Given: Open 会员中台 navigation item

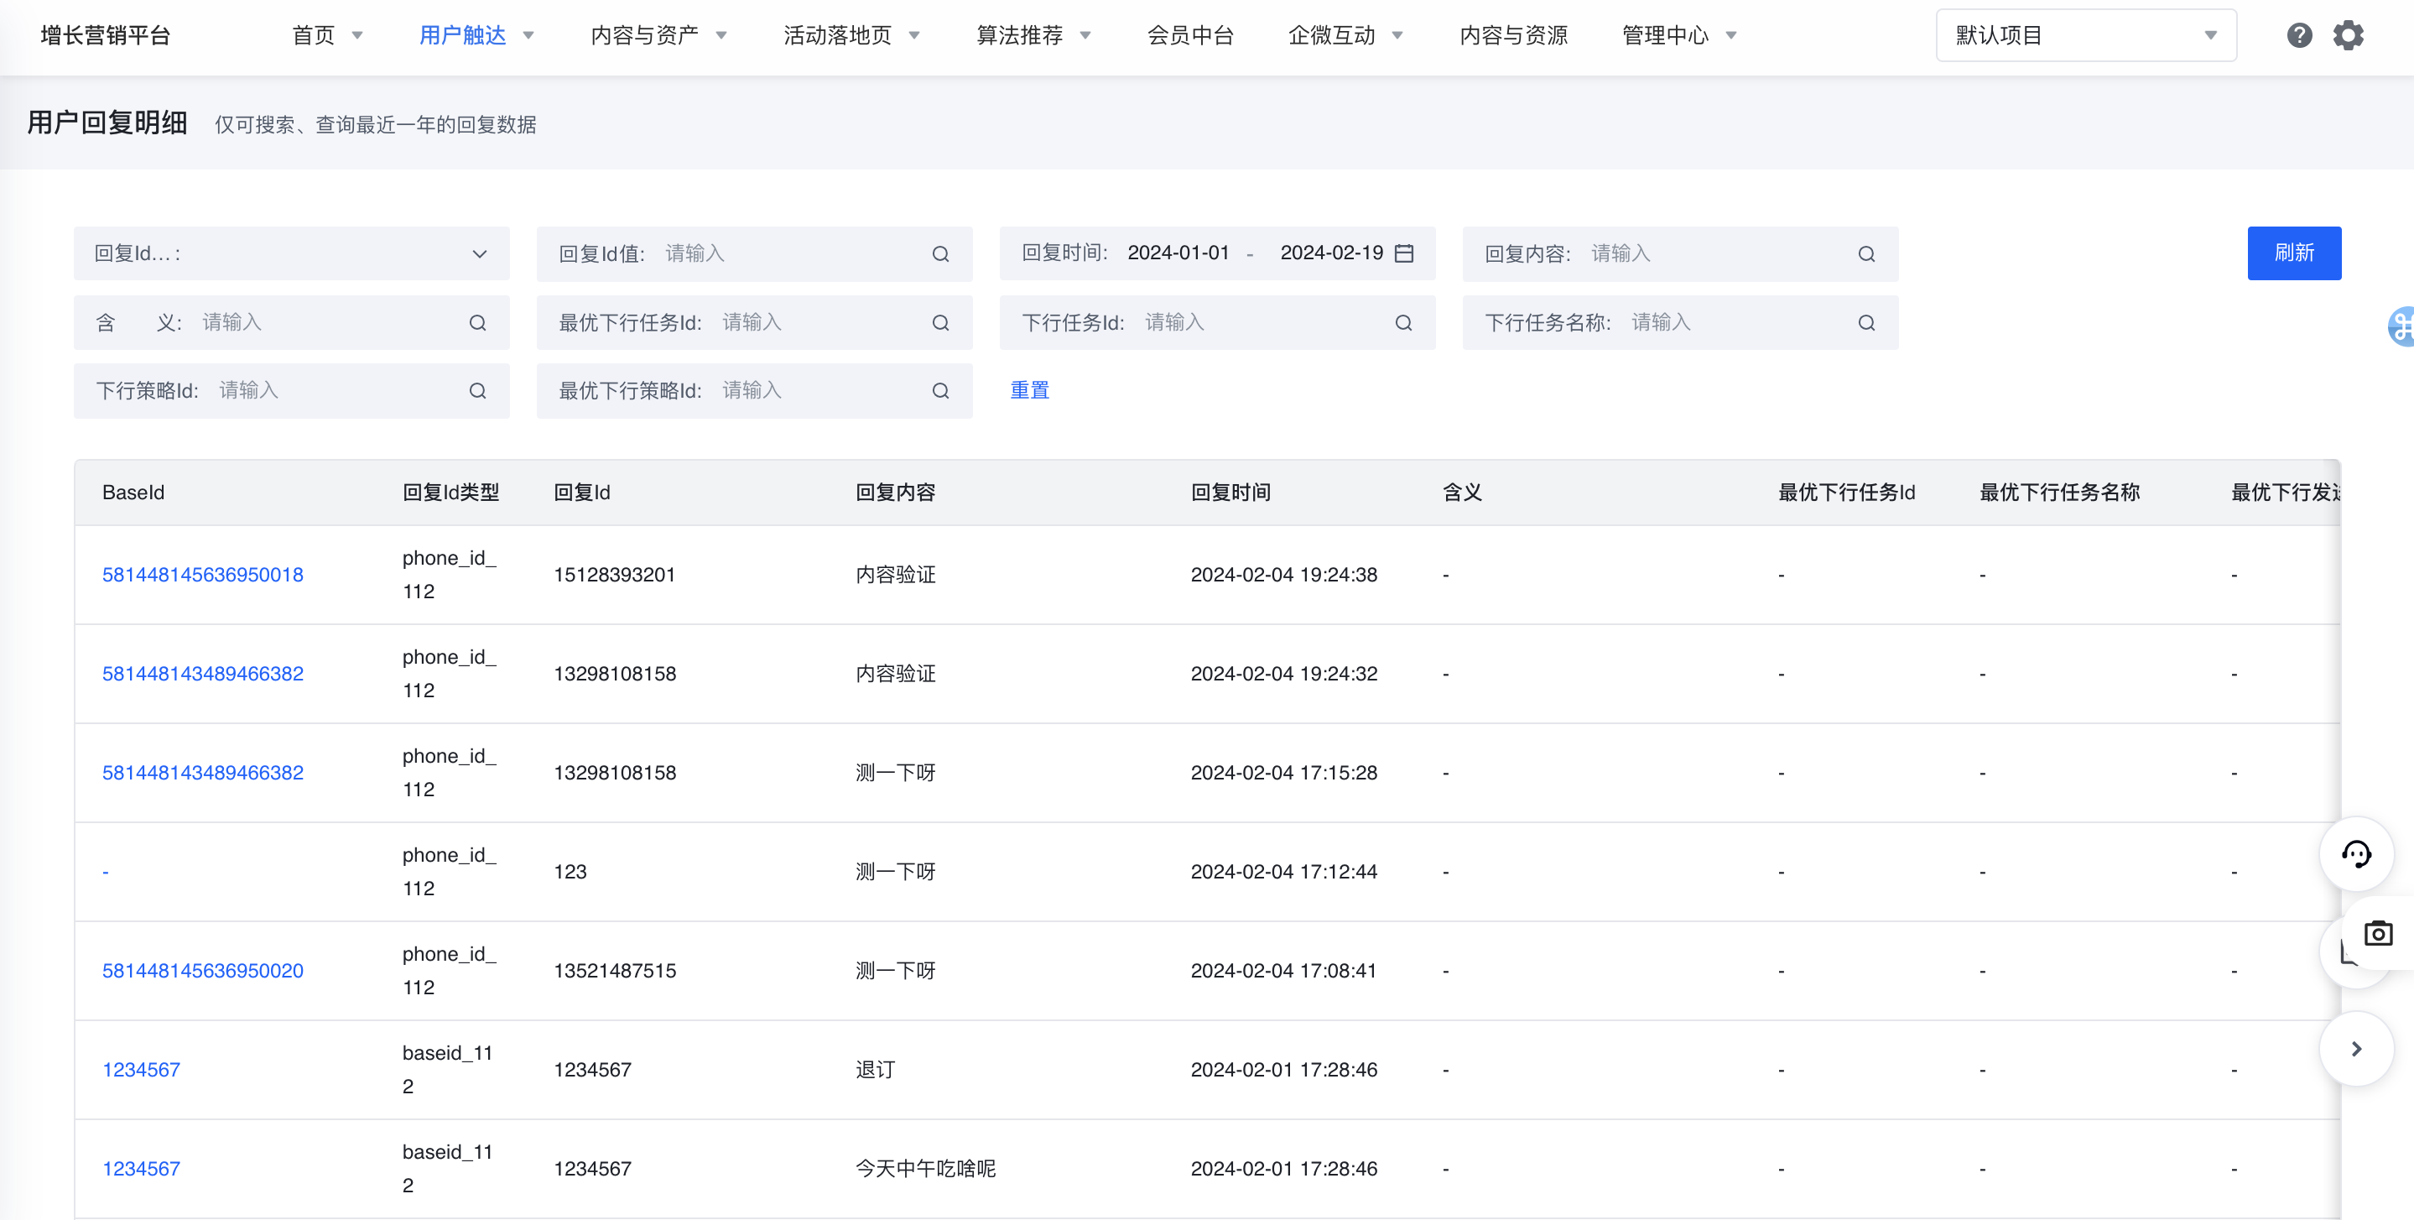Looking at the screenshot, I should [1190, 35].
